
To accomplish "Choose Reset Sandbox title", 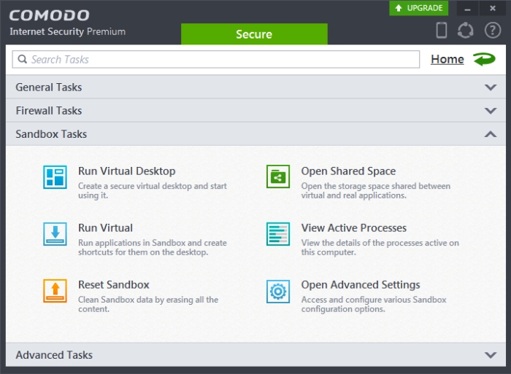I will (113, 285).
